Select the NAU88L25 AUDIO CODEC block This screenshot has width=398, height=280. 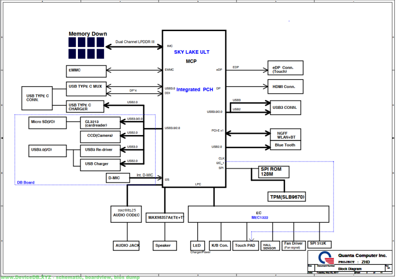click(126, 214)
